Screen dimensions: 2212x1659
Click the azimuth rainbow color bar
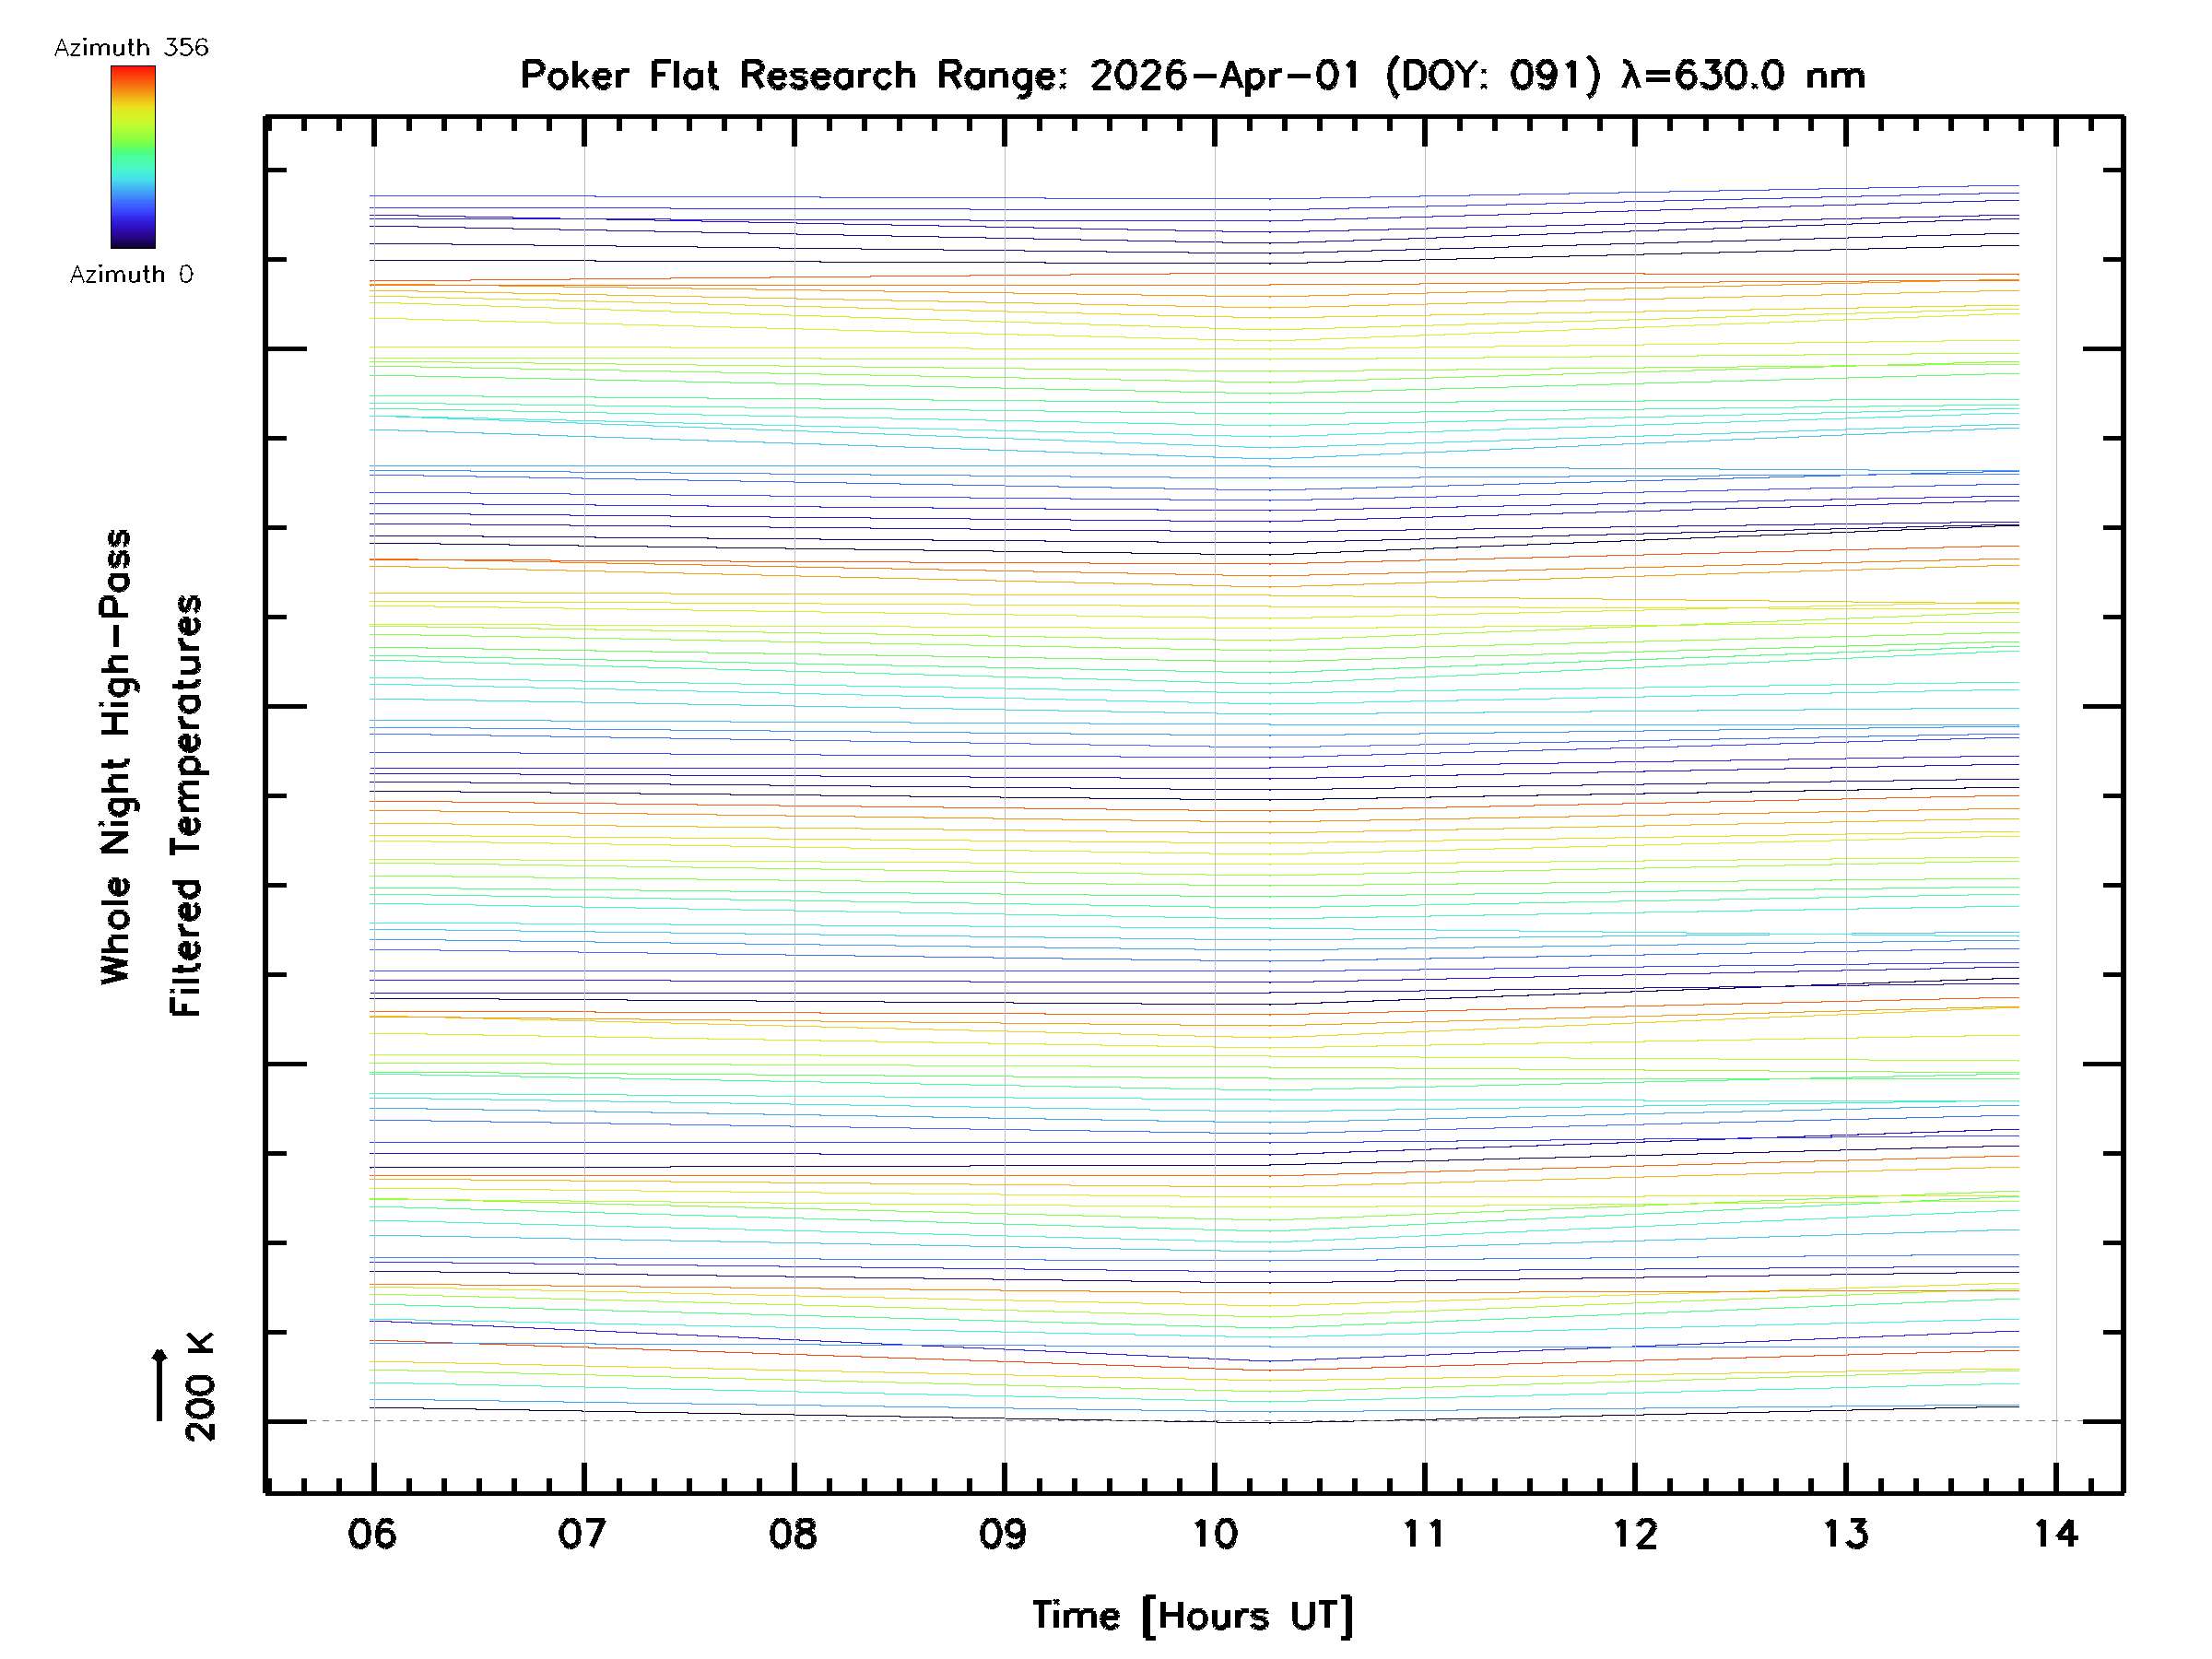(x=133, y=157)
